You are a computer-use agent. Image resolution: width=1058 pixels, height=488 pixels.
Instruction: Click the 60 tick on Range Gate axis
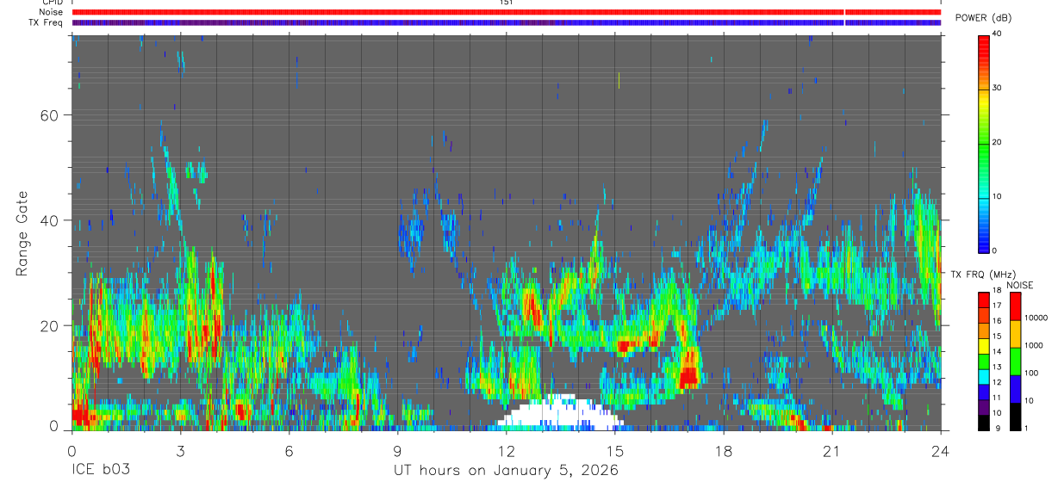click(x=48, y=115)
